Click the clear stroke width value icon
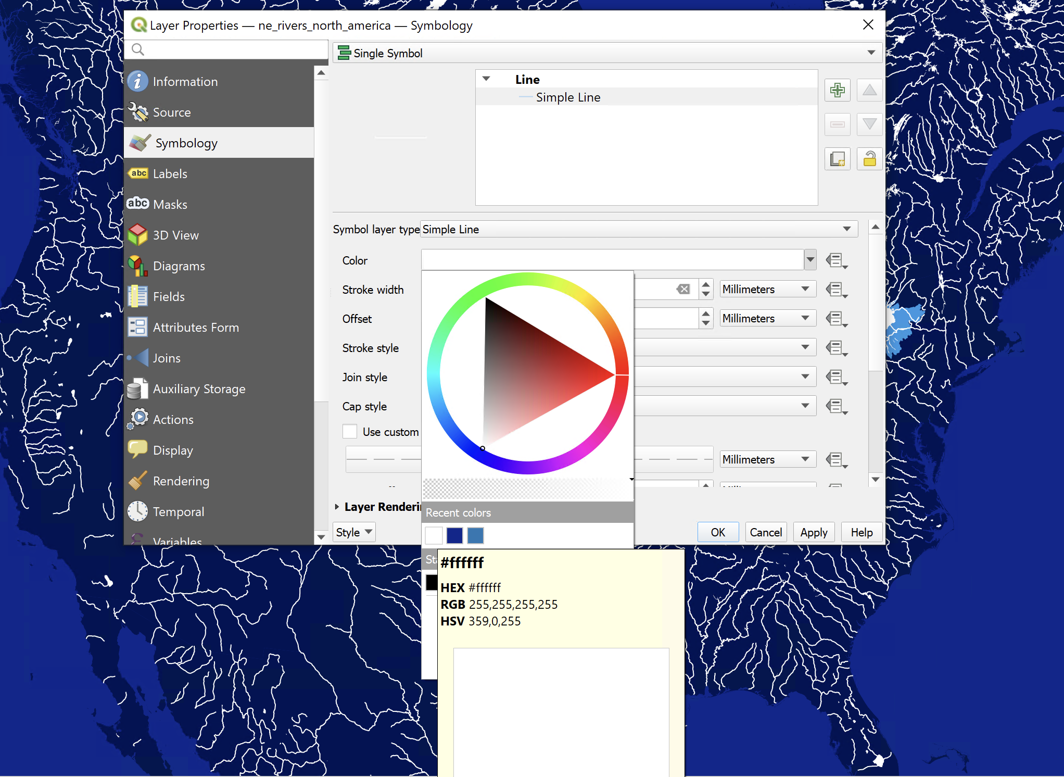Screen dimensions: 1064x777 coord(683,289)
